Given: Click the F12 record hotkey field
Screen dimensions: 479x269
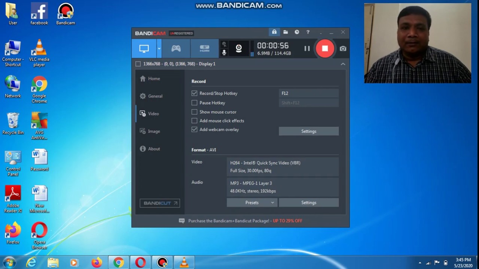Looking at the screenshot, I should point(309,93).
